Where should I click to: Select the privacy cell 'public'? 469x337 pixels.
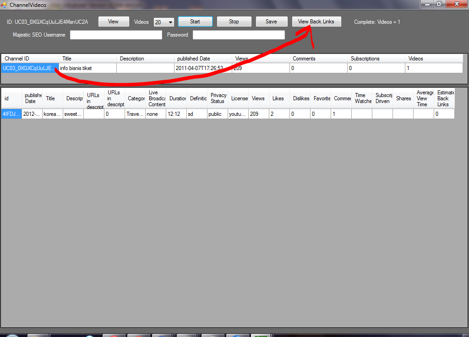pyautogui.click(x=218, y=114)
